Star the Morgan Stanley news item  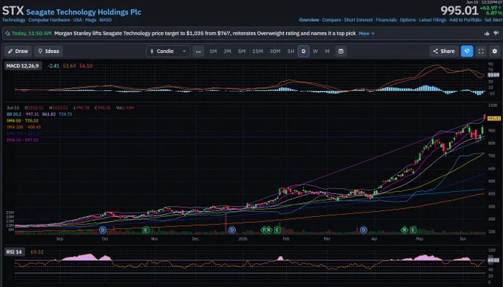pyautogui.click(x=7, y=34)
